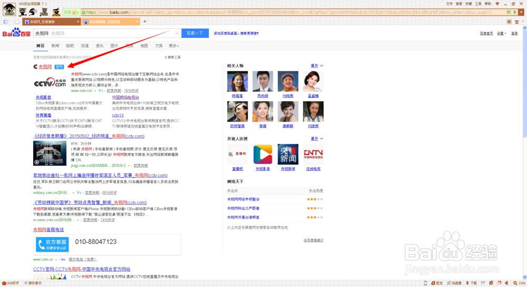Click the Baidu logo

tap(16, 33)
